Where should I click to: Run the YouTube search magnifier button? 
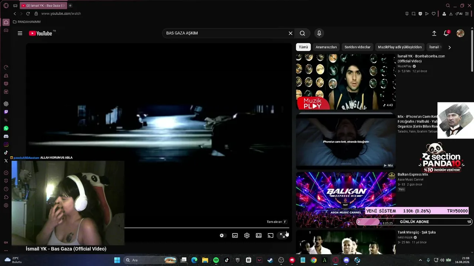(303, 33)
